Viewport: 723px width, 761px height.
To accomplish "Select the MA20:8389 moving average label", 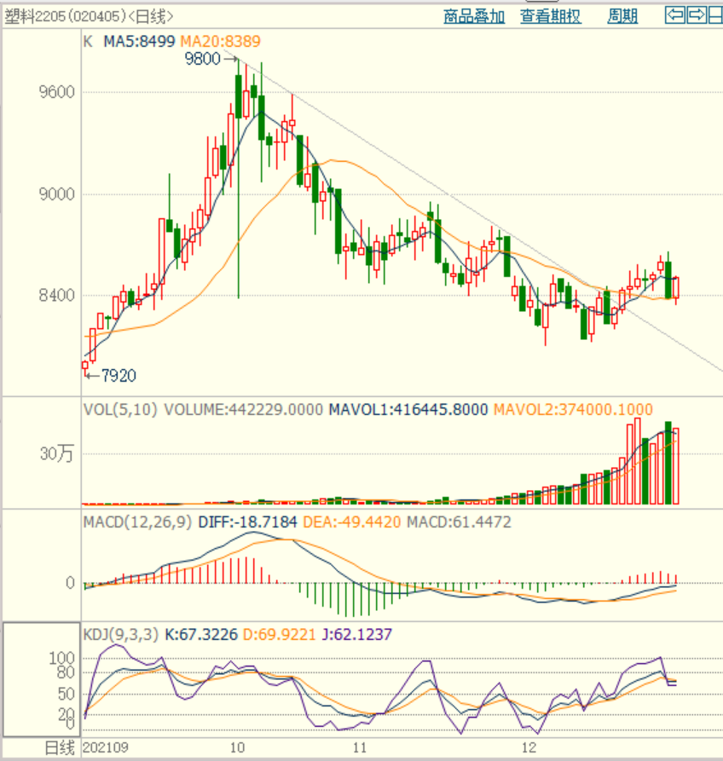I will click(x=220, y=40).
